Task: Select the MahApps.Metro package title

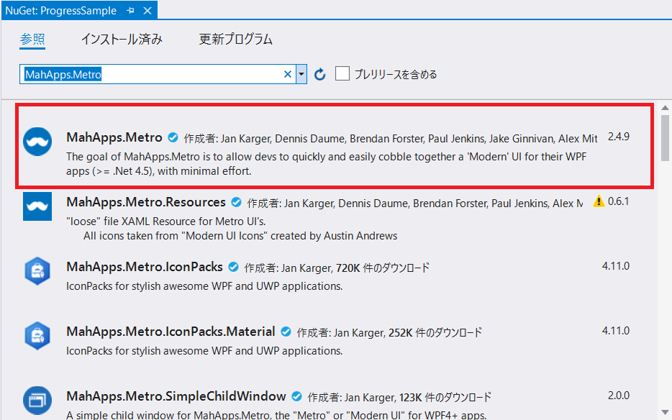Action: point(114,137)
